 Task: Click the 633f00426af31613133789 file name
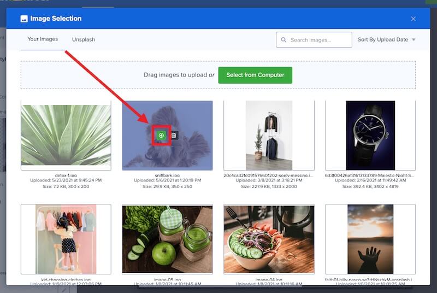click(x=370, y=175)
